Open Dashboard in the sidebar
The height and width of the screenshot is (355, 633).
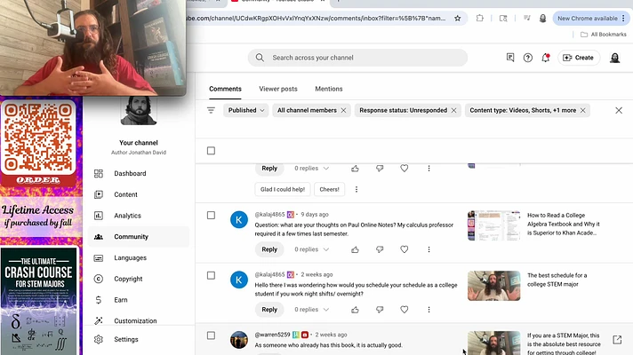[x=139, y=174]
